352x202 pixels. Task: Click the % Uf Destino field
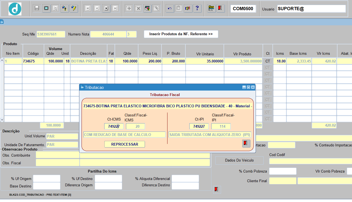pyautogui.click(x=108, y=179)
